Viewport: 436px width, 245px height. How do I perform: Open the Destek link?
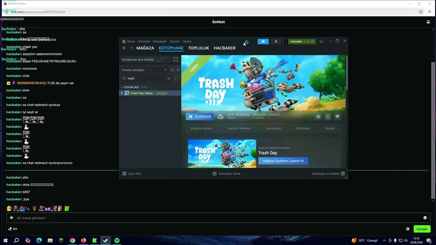coord(330,128)
